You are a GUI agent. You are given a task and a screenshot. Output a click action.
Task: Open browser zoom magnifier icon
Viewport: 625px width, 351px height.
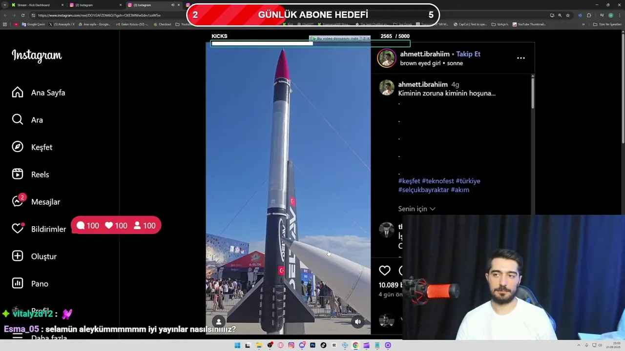click(x=560, y=15)
